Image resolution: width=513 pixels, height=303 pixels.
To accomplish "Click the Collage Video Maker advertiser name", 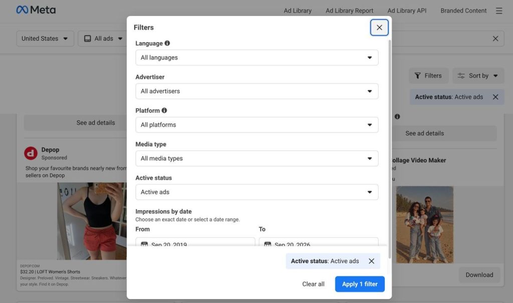I will click(x=419, y=160).
